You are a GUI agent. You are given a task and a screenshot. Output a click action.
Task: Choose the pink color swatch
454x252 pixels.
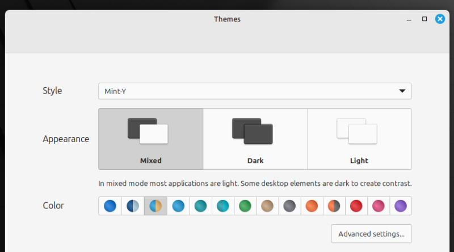coord(379,206)
